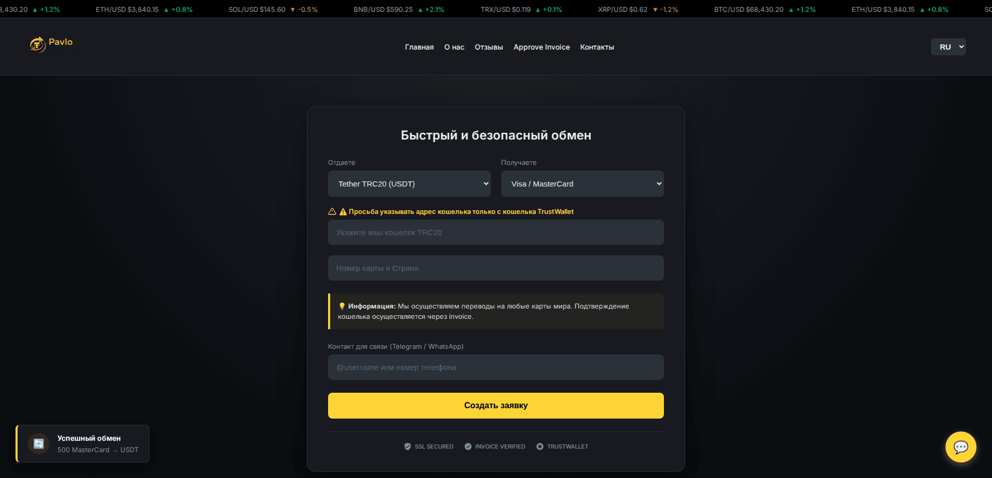The image size is (992, 478).
Task: Click the red down arrow beside SOL/USD
Action: (x=292, y=9)
